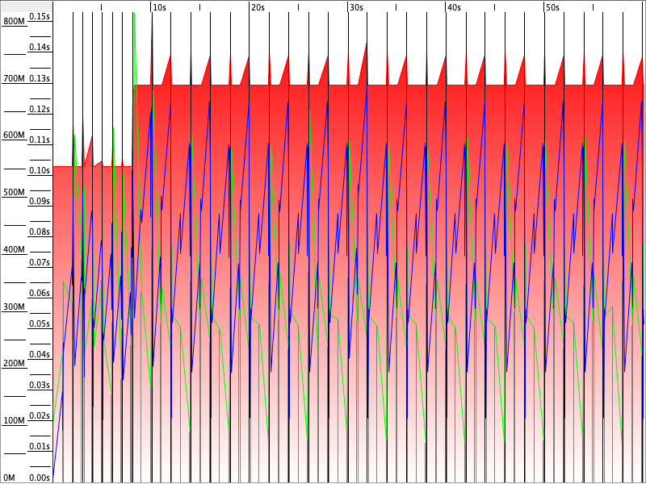Screen dimensions: 646x484
Task: Click the 400M memory axis label
Action: coord(15,250)
